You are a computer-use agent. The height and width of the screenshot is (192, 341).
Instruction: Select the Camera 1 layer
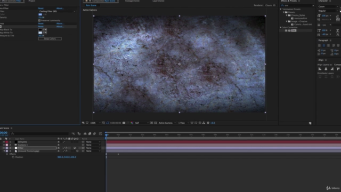23,145
